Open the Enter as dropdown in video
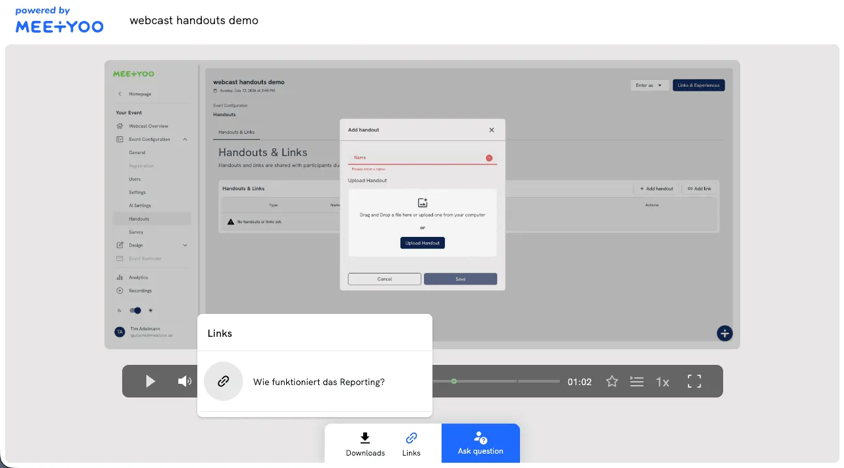The width and height of the screenshot is (844, 468). tap(649, 86)
